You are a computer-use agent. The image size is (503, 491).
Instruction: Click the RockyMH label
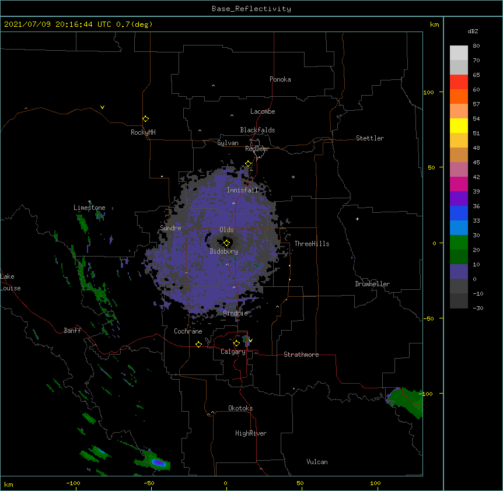[x=143, y=132]
